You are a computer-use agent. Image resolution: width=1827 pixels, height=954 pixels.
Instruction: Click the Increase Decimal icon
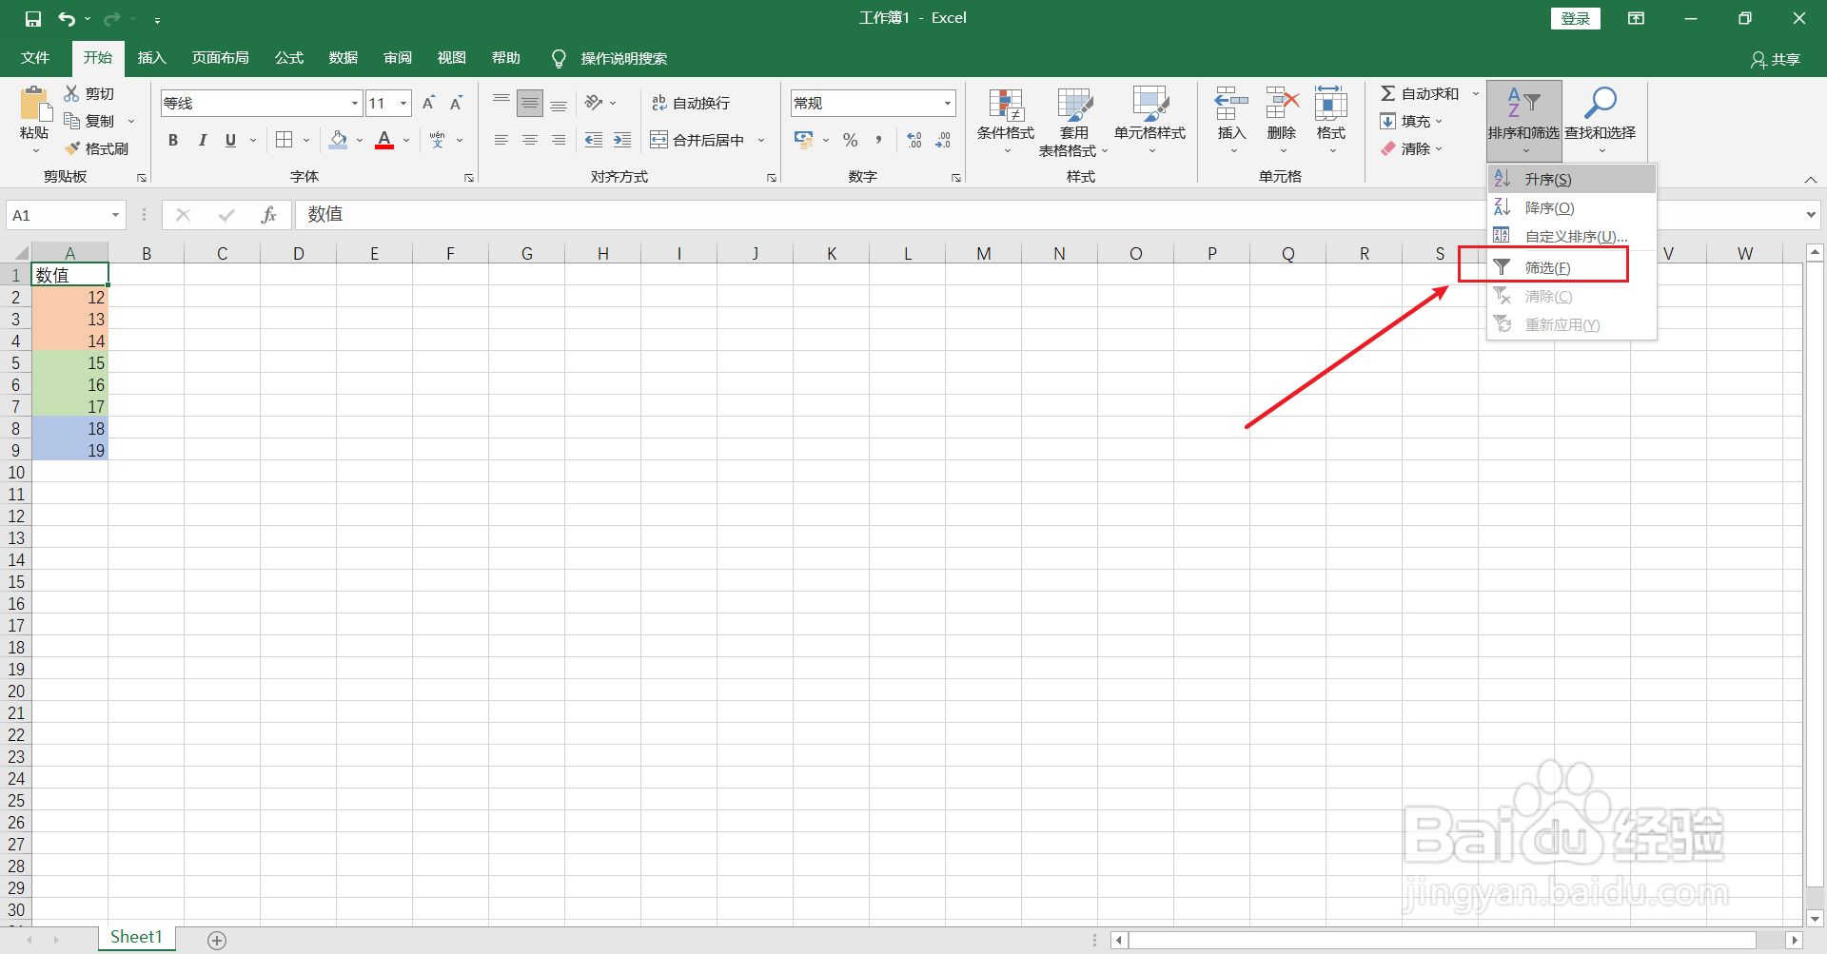(x=914, y=140)
